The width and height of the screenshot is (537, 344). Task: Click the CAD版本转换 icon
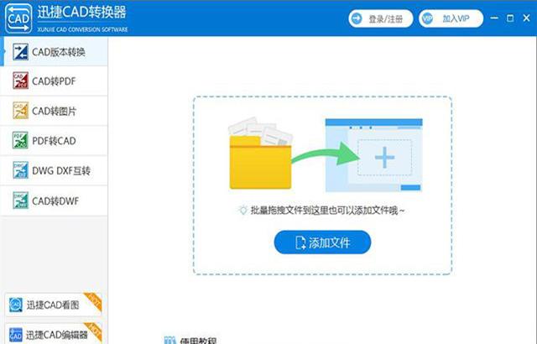20,52
